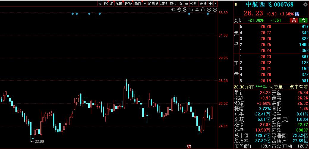
Task: Open settings gear beside stock code
Action: (305, 4)
